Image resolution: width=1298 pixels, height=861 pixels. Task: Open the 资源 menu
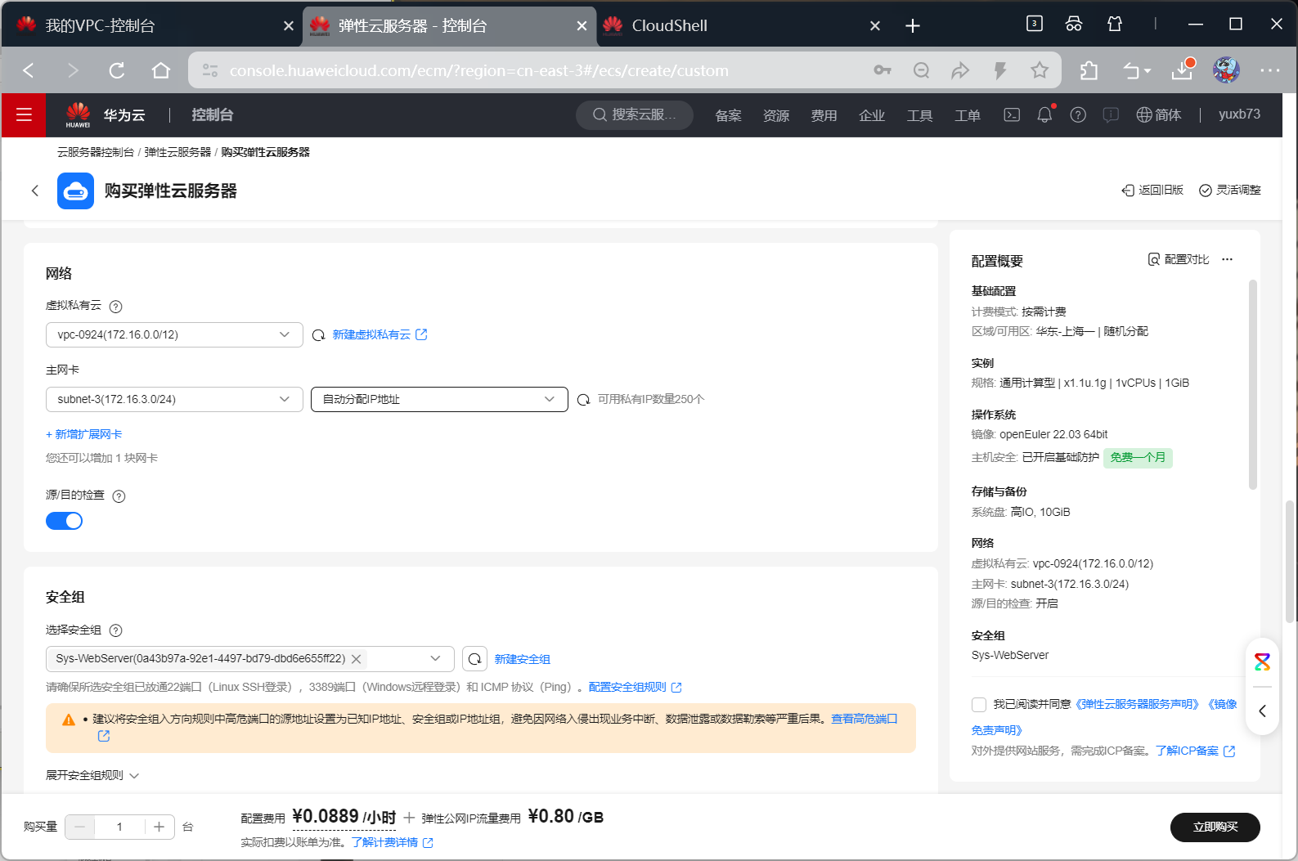pos(776,115)
